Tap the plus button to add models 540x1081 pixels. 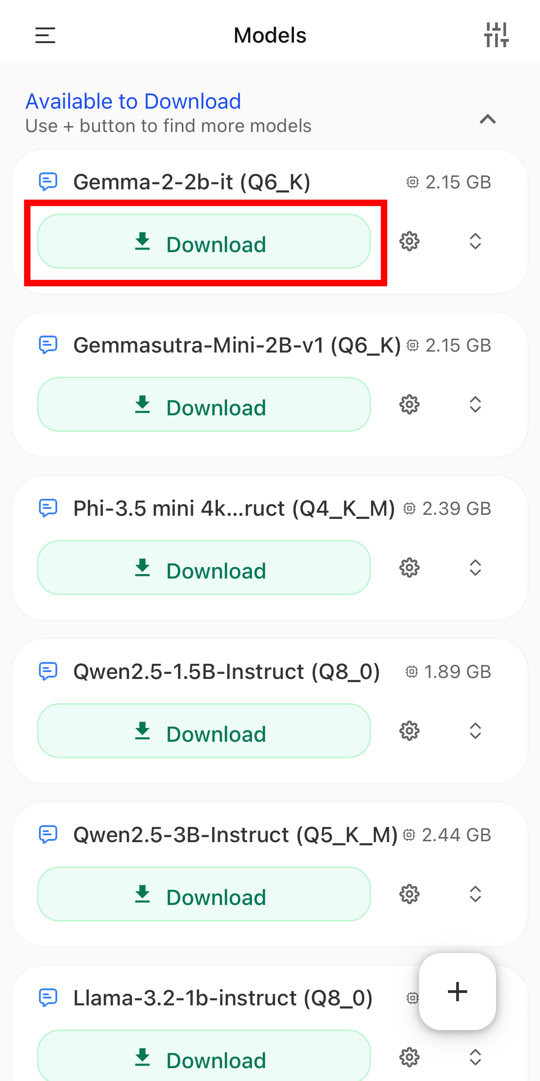point(458,992)
